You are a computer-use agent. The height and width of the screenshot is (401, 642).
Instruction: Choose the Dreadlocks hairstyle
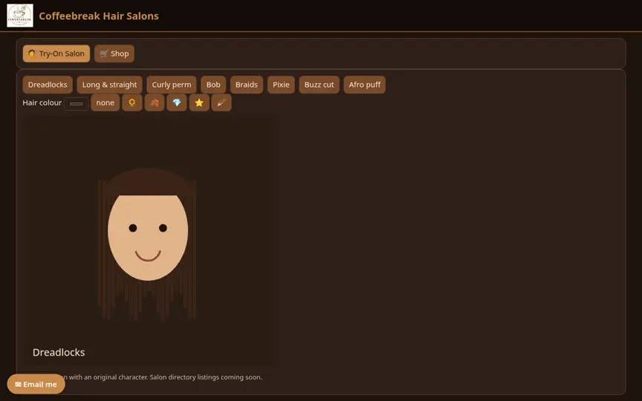(48, 85)
